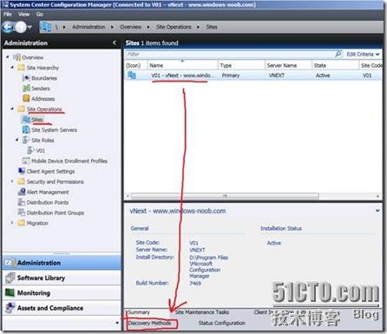Sort sites by the State column
Viewport: 387px width, 334px height.
tap(335, 65)
